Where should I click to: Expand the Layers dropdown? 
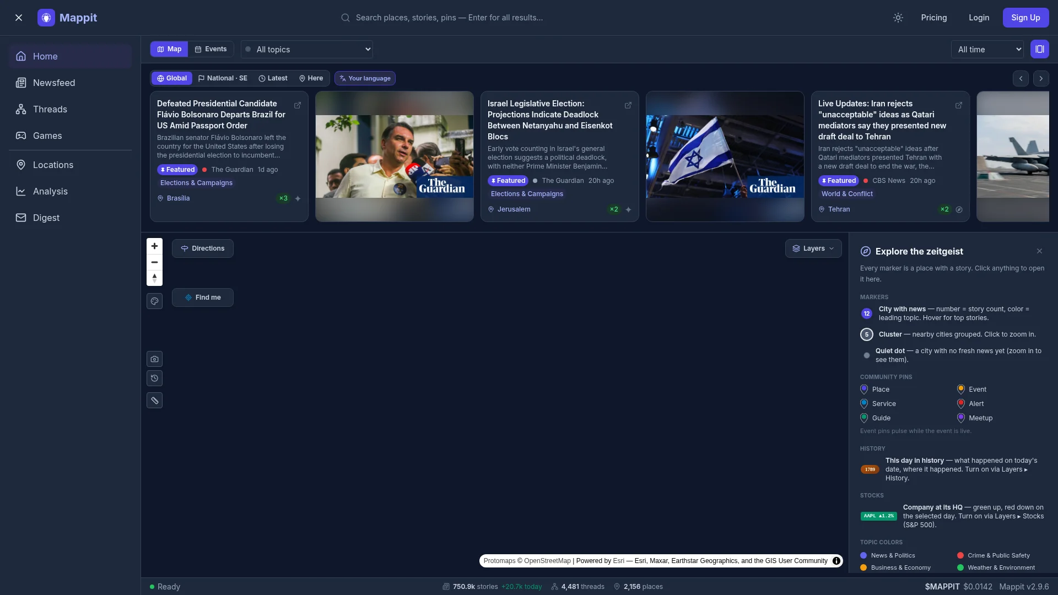[x=813, y=248]
